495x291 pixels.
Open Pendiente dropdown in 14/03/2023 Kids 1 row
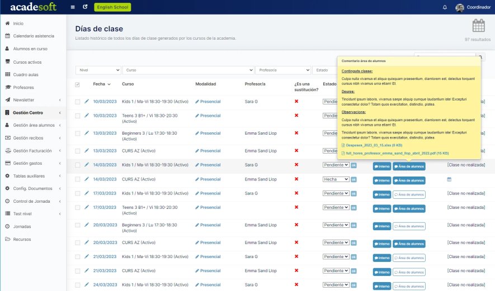[x=336, y=165]
